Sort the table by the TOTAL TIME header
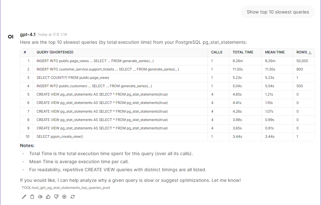321x205 pixels. [x=243, y=52]
